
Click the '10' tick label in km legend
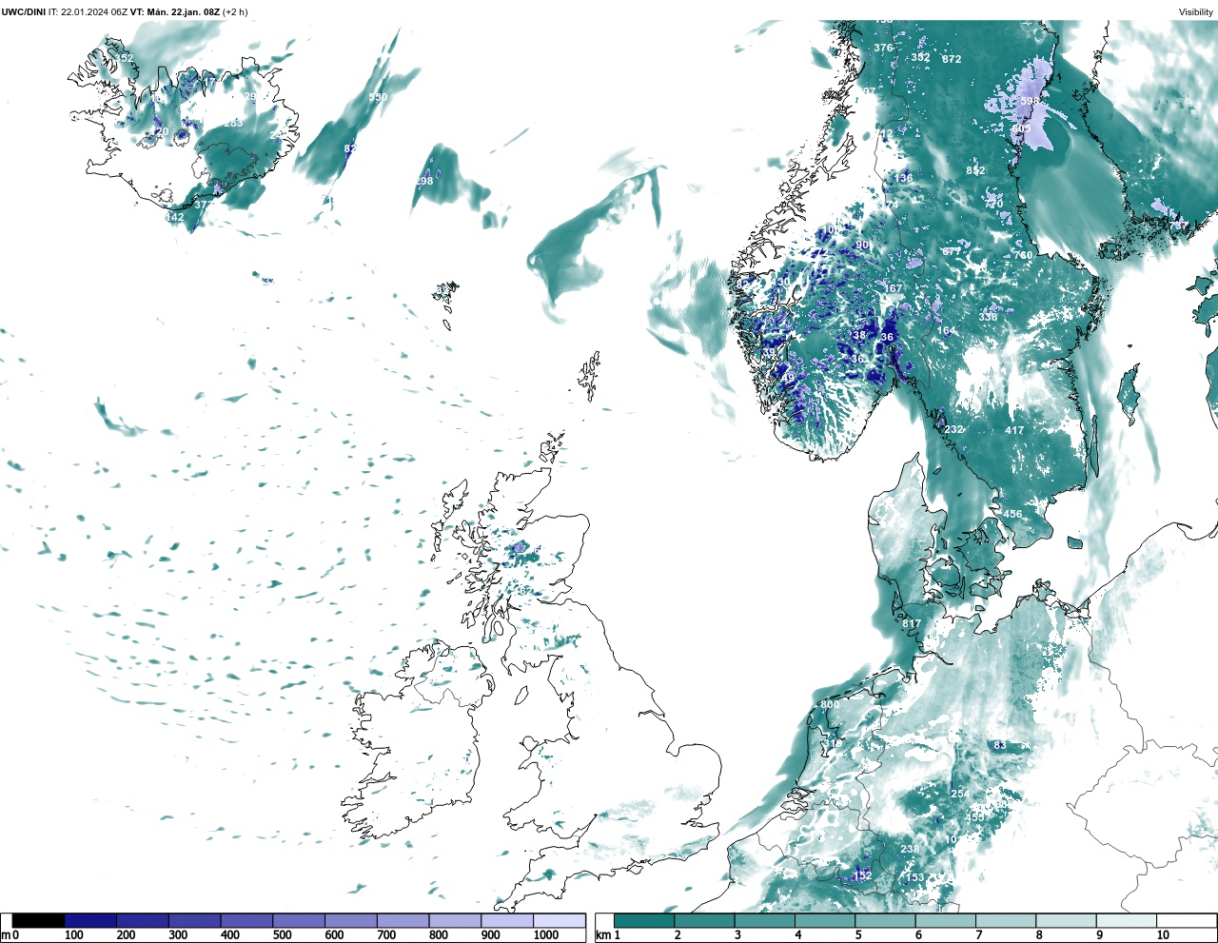point(1163,935)
